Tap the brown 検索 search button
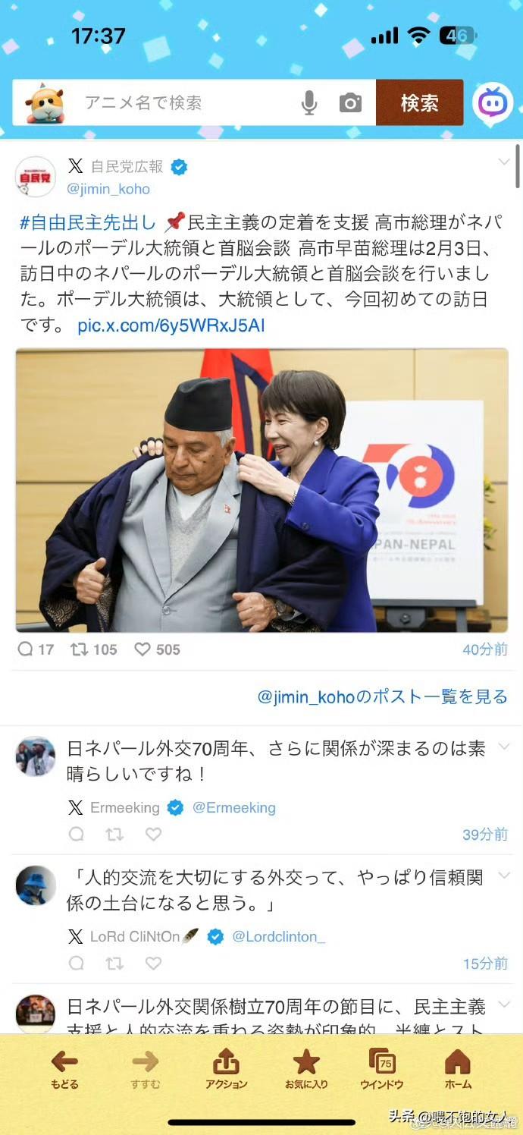The width and height of the screenshot is (523, 1135). [x=419, y=102]
